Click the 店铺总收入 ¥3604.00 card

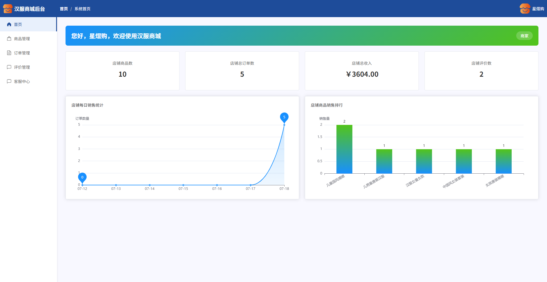coord(362,71)
